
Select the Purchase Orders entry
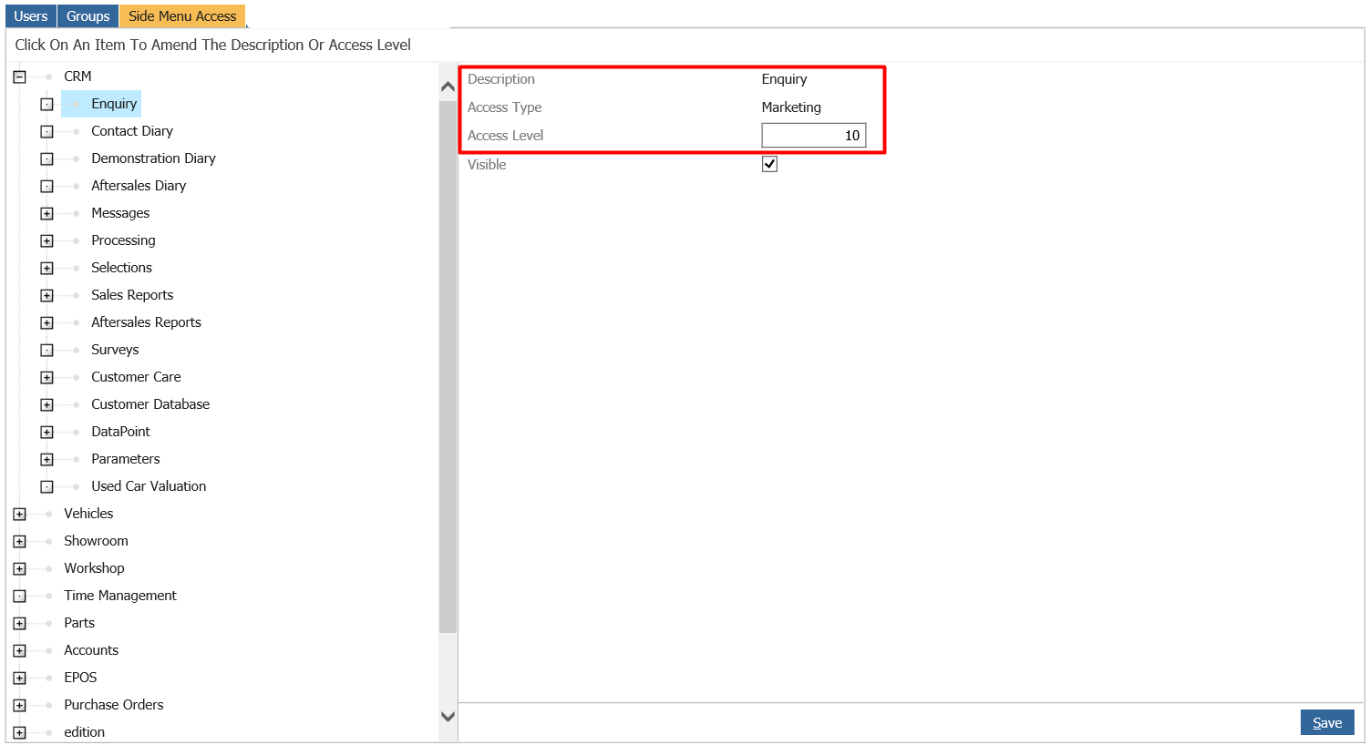113,704
